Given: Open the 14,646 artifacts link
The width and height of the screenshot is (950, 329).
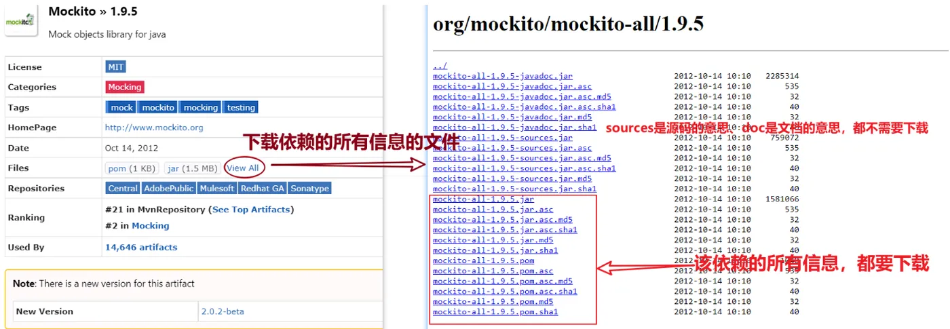Looking at the screenshot, I should point(141,248).
